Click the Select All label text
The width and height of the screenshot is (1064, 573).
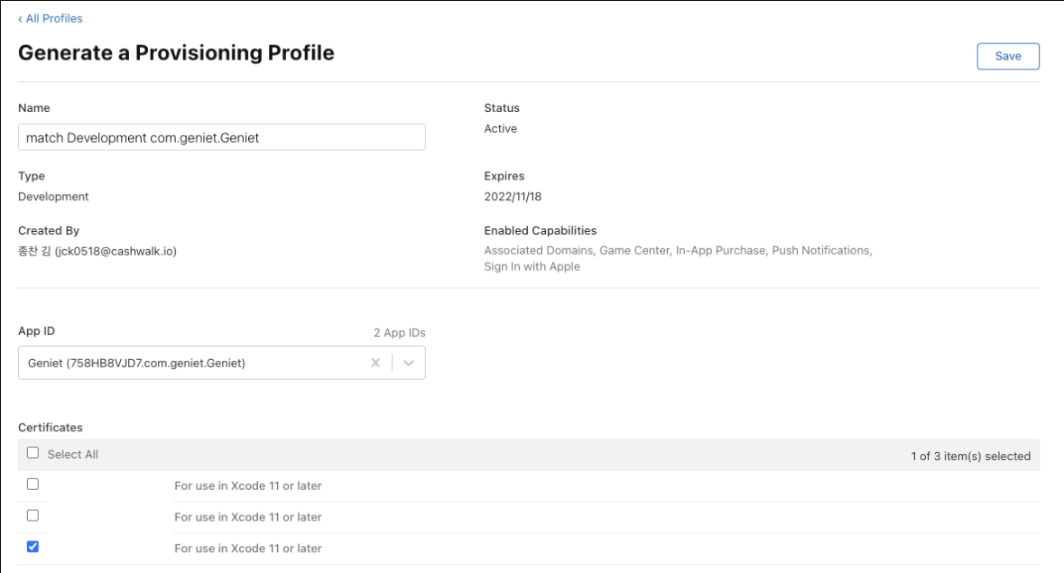(x=72, y=455)
